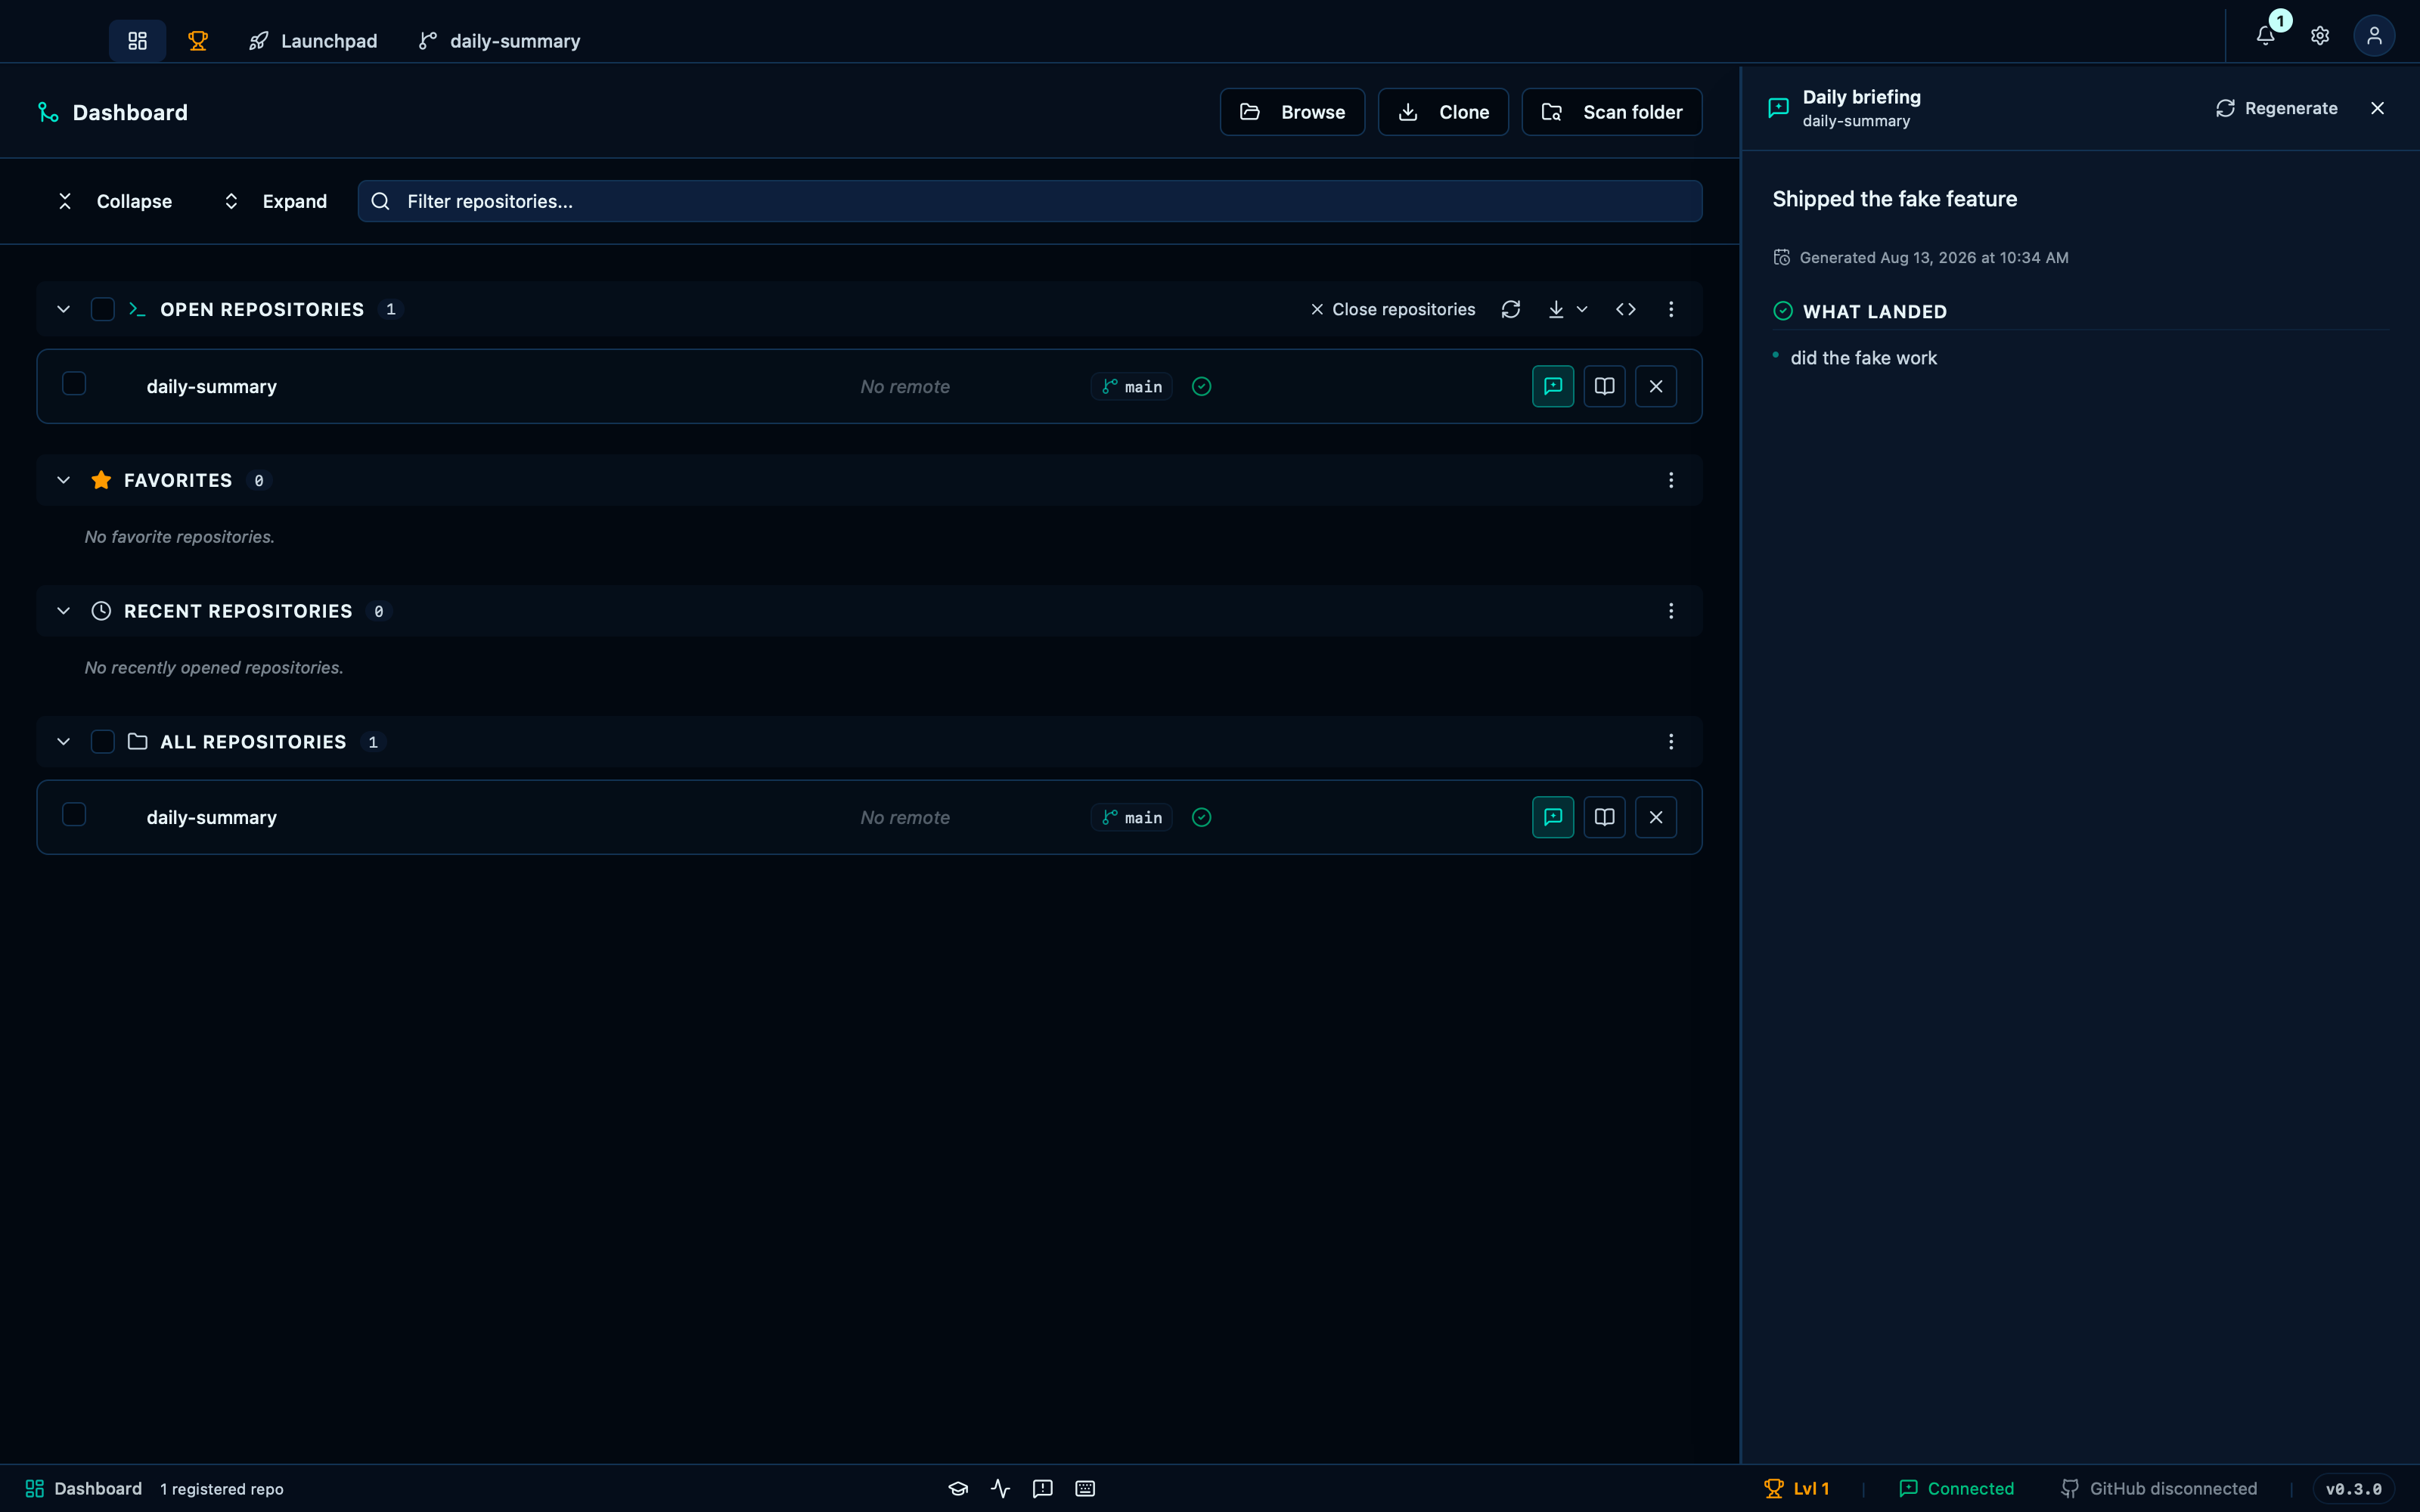Open All Repositories more options menu
The width and height of the screenshot is (2420, 1512).
1670,742
